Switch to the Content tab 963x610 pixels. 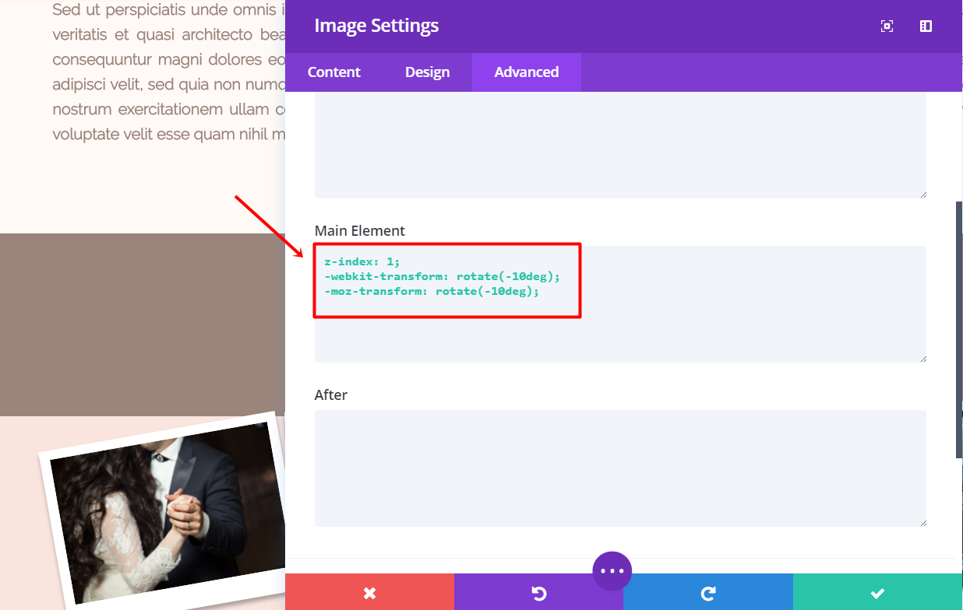click(x=333, y=72)
